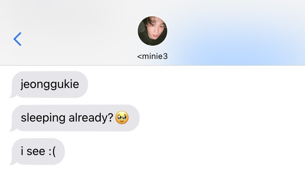Select the jeonggukie message bubble
Viewport: 305px width, 193px height.
[x=49, y=84]
